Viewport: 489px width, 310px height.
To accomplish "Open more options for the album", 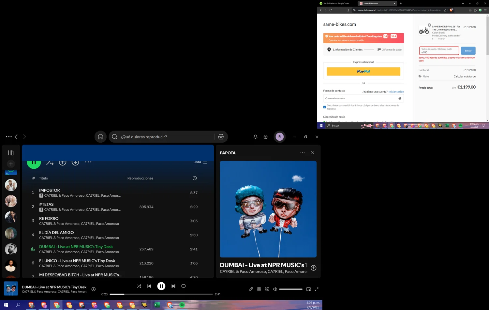I will click(88, 162).
